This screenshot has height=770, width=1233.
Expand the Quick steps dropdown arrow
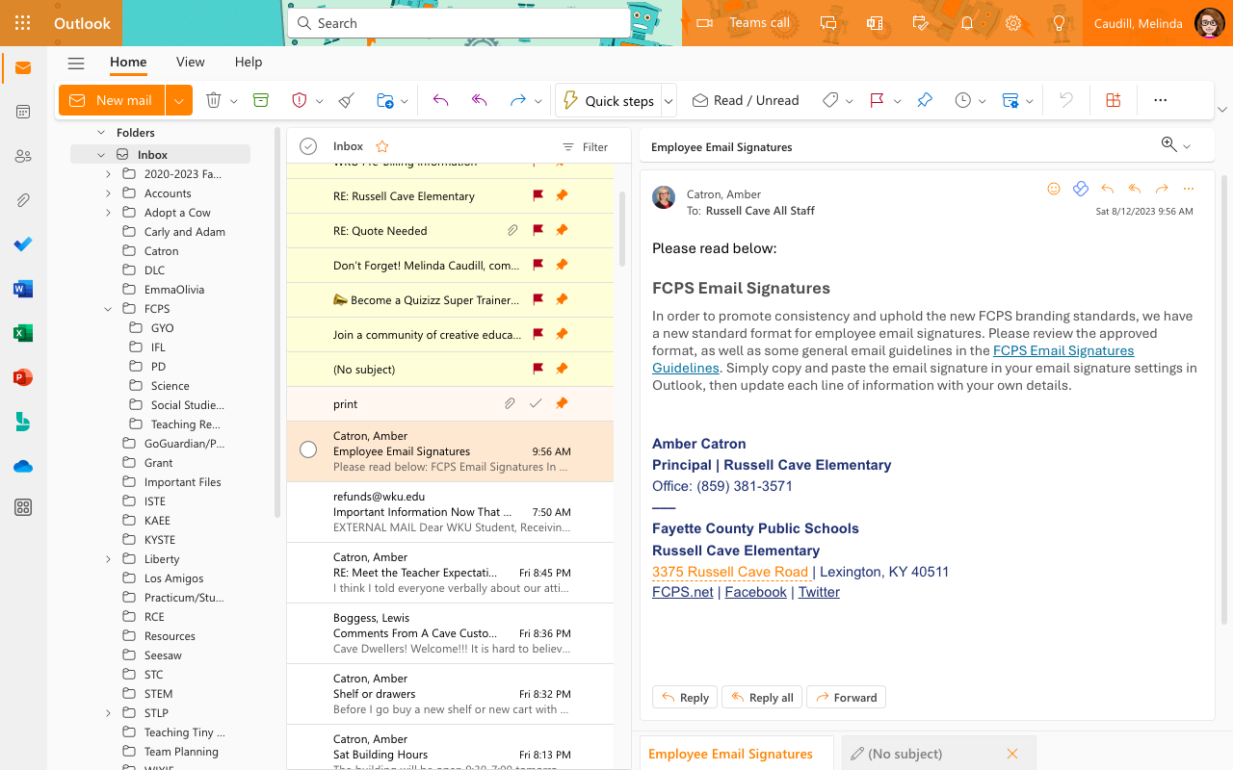click(x=669, y=100)
